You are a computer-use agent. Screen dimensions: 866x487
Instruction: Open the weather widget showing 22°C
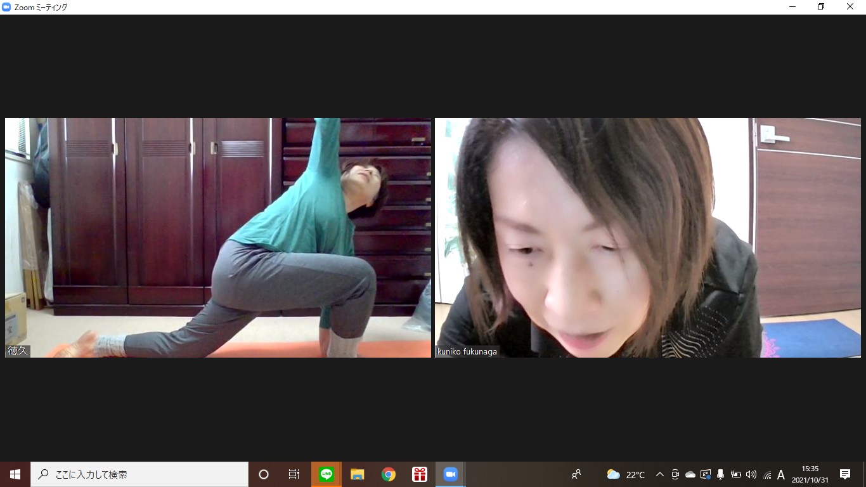(626, 474)
